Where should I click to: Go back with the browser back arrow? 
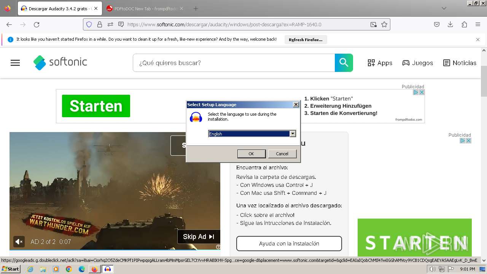click(9, 24)
